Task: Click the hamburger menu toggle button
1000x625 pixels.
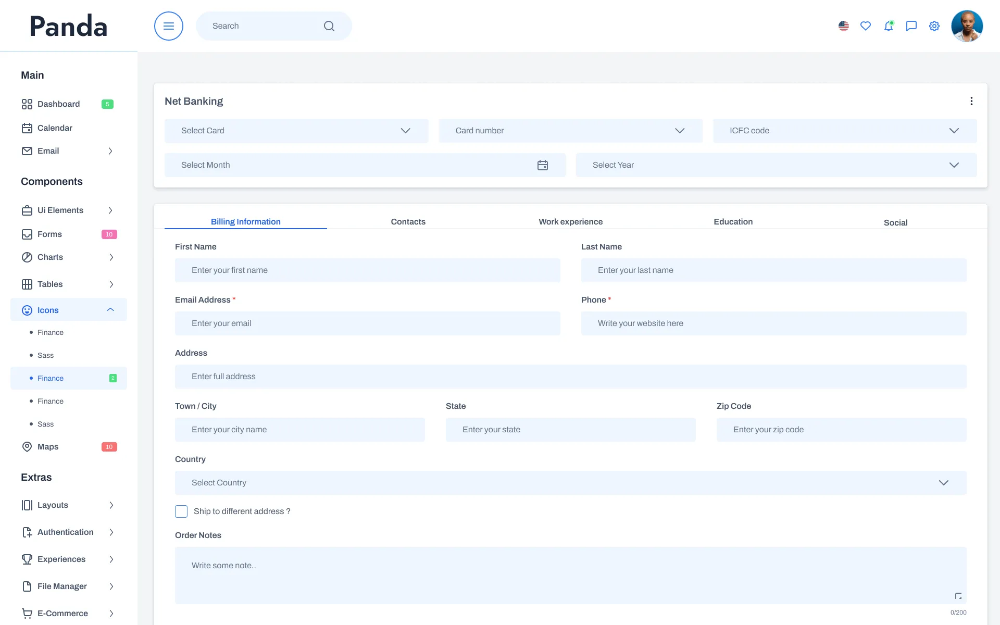Action: [168, 26]
